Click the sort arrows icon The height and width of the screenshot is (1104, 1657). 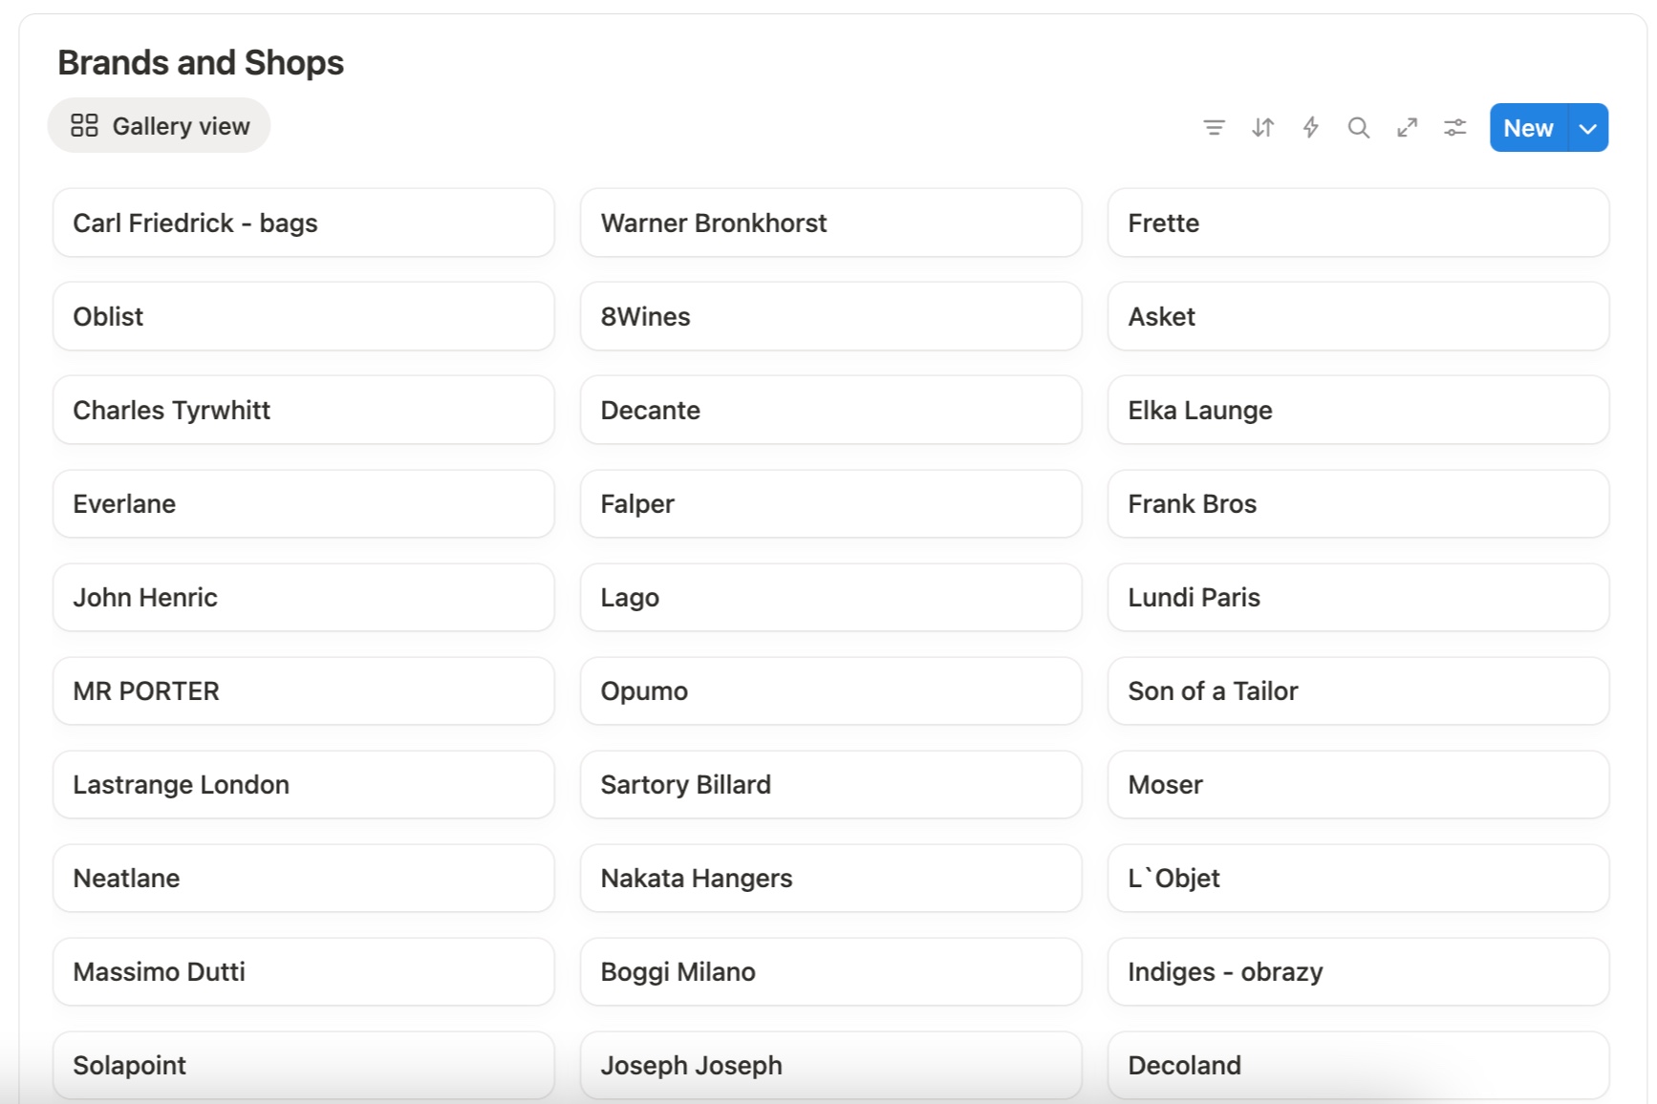(1262, 128)
